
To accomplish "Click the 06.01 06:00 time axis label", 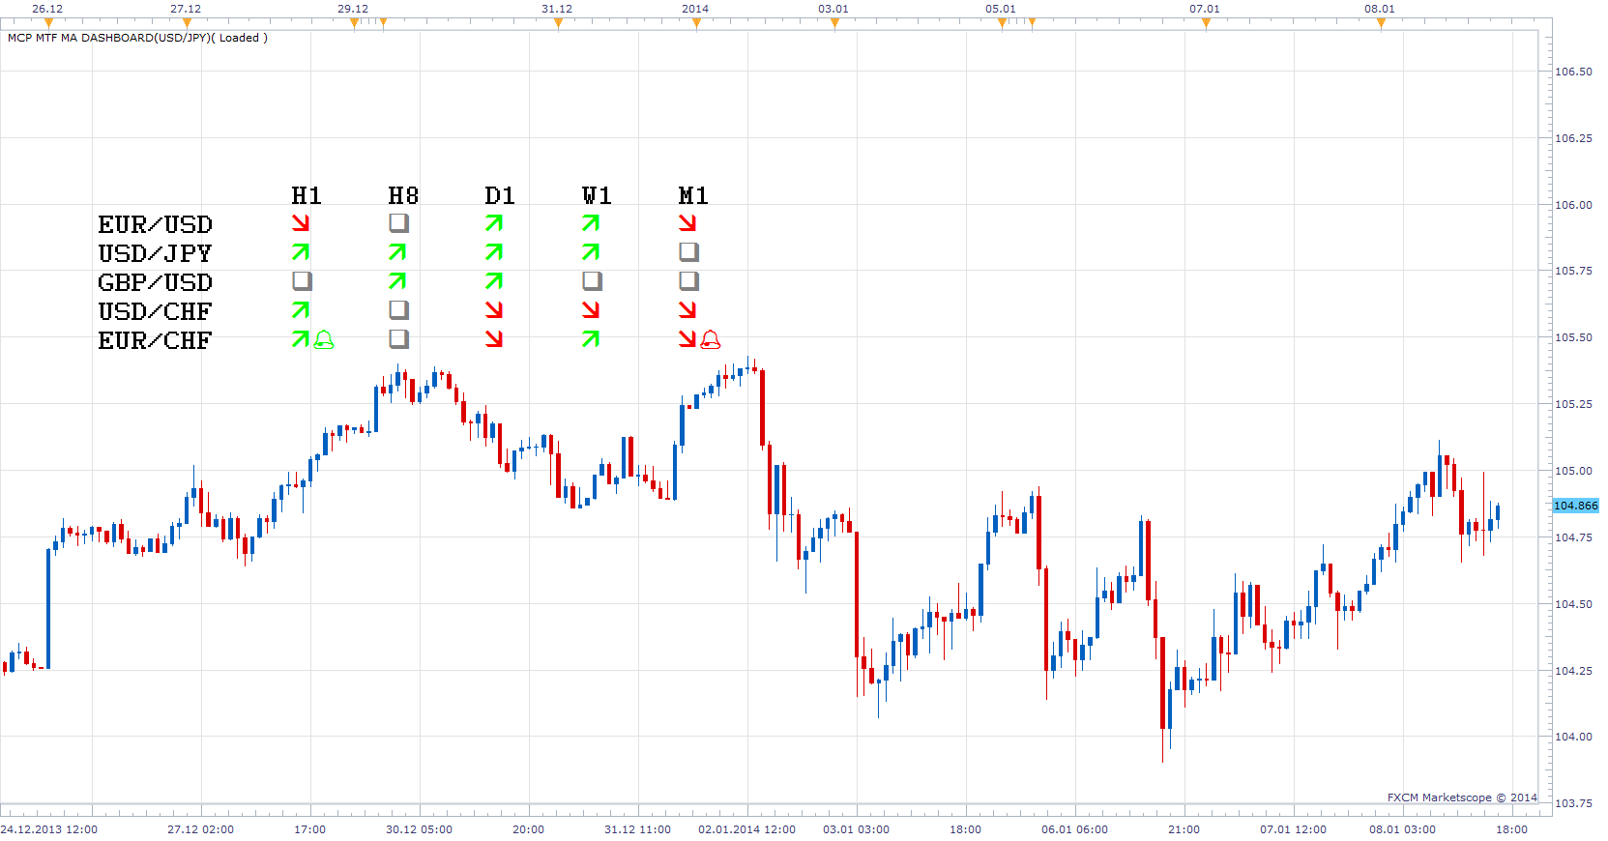I will (1074, 829).
